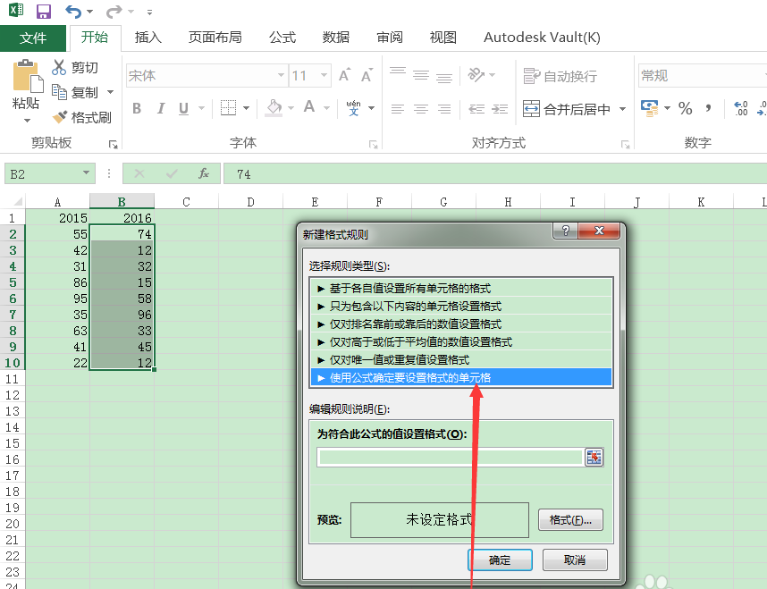This screenshot has width=767, height=589.
Task: Open the font 字体 dialog launcher
Action: [374, 144]
